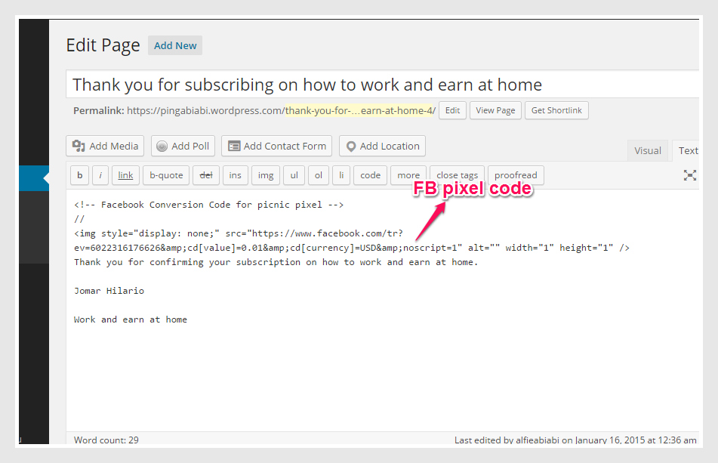718x463 pixels.
Task: Click Add New next to Edit Page
Action: (x=175, y=45)
